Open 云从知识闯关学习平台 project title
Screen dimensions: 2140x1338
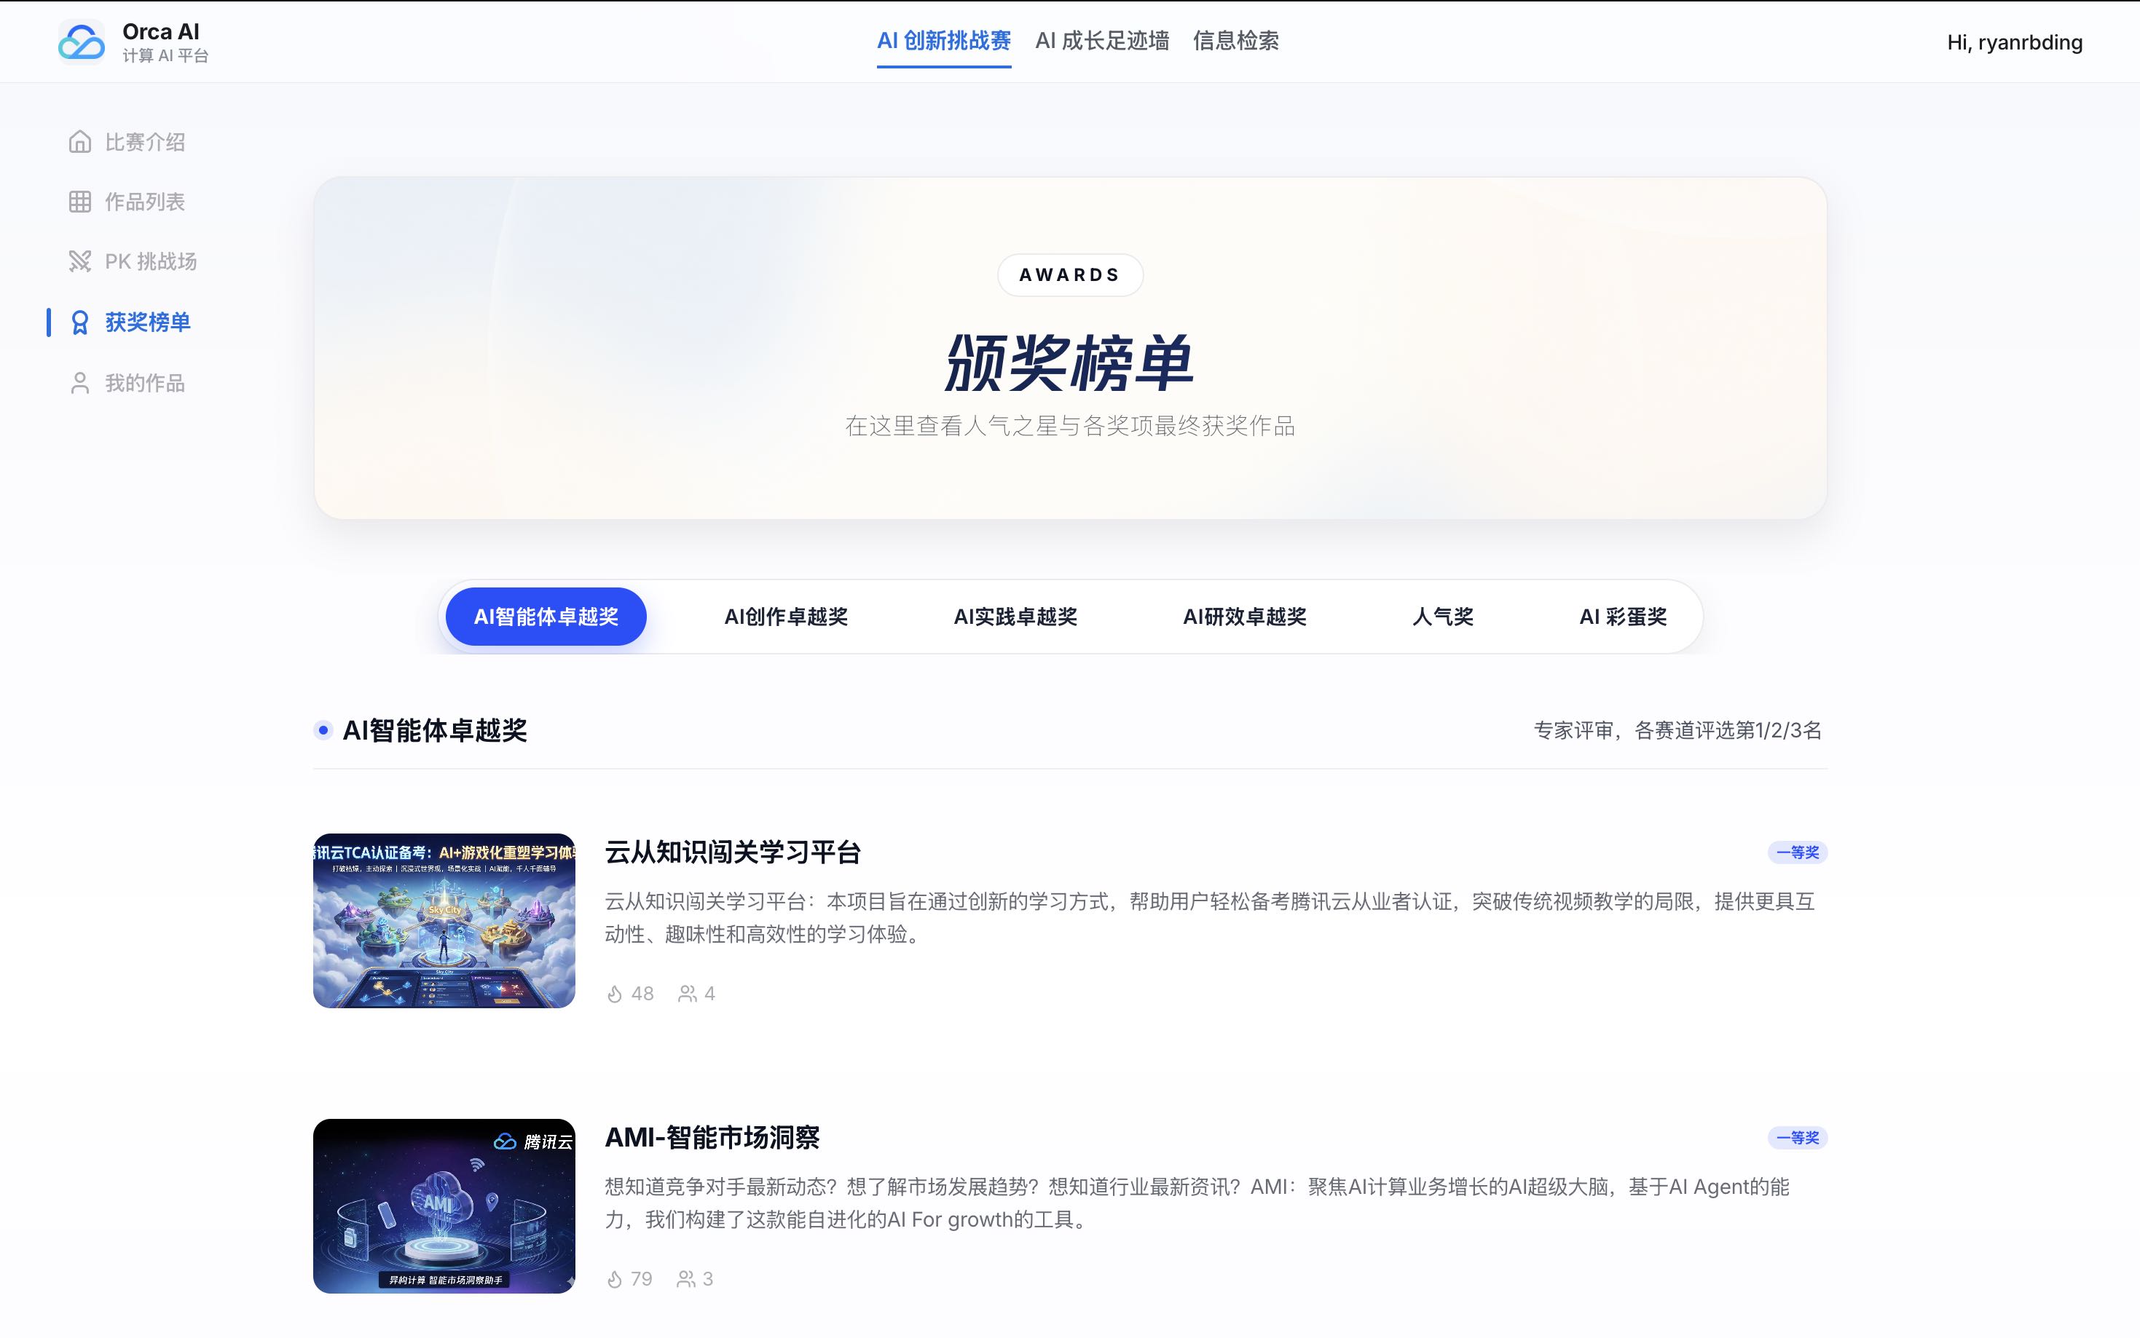733,852
